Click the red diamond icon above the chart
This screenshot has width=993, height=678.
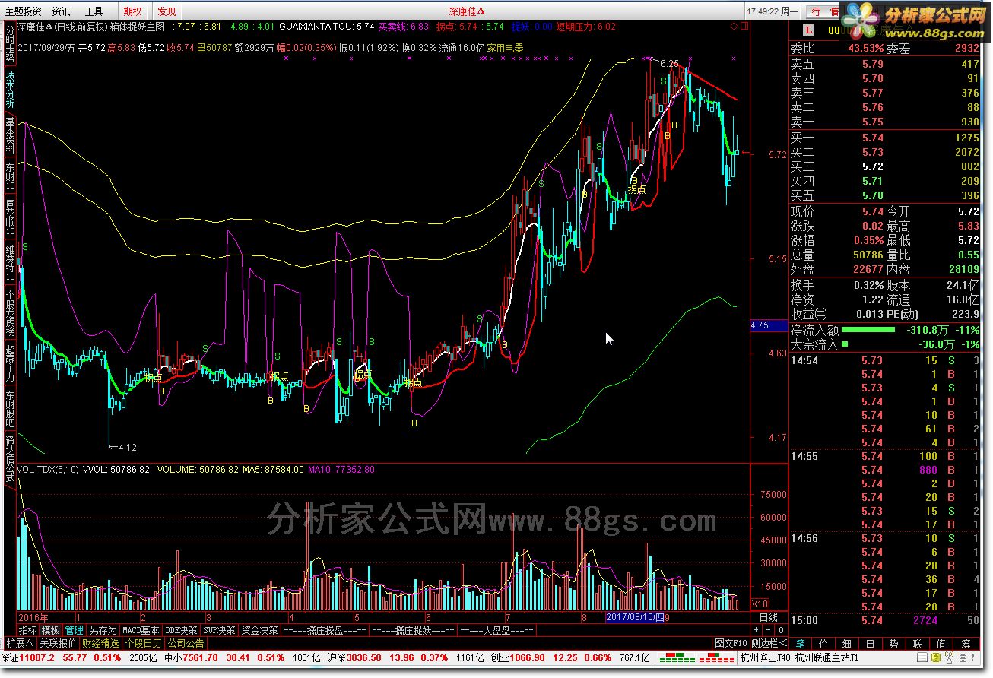point(734,27)
